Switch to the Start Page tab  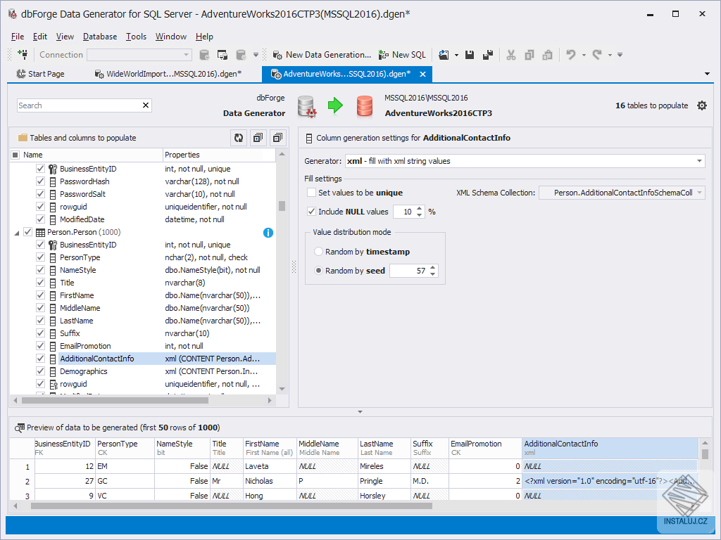click(40, 74)
